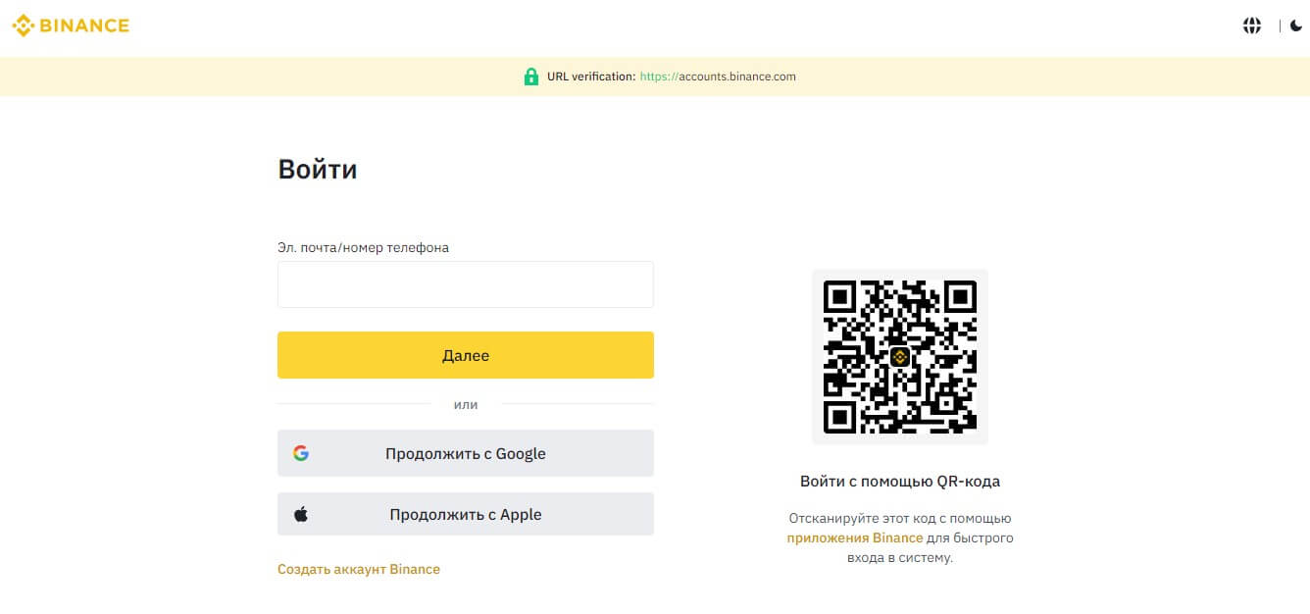Click the Войти с помощью QR-кода heading
This screenshot has width=1310, height=614.
click(899, 482)
